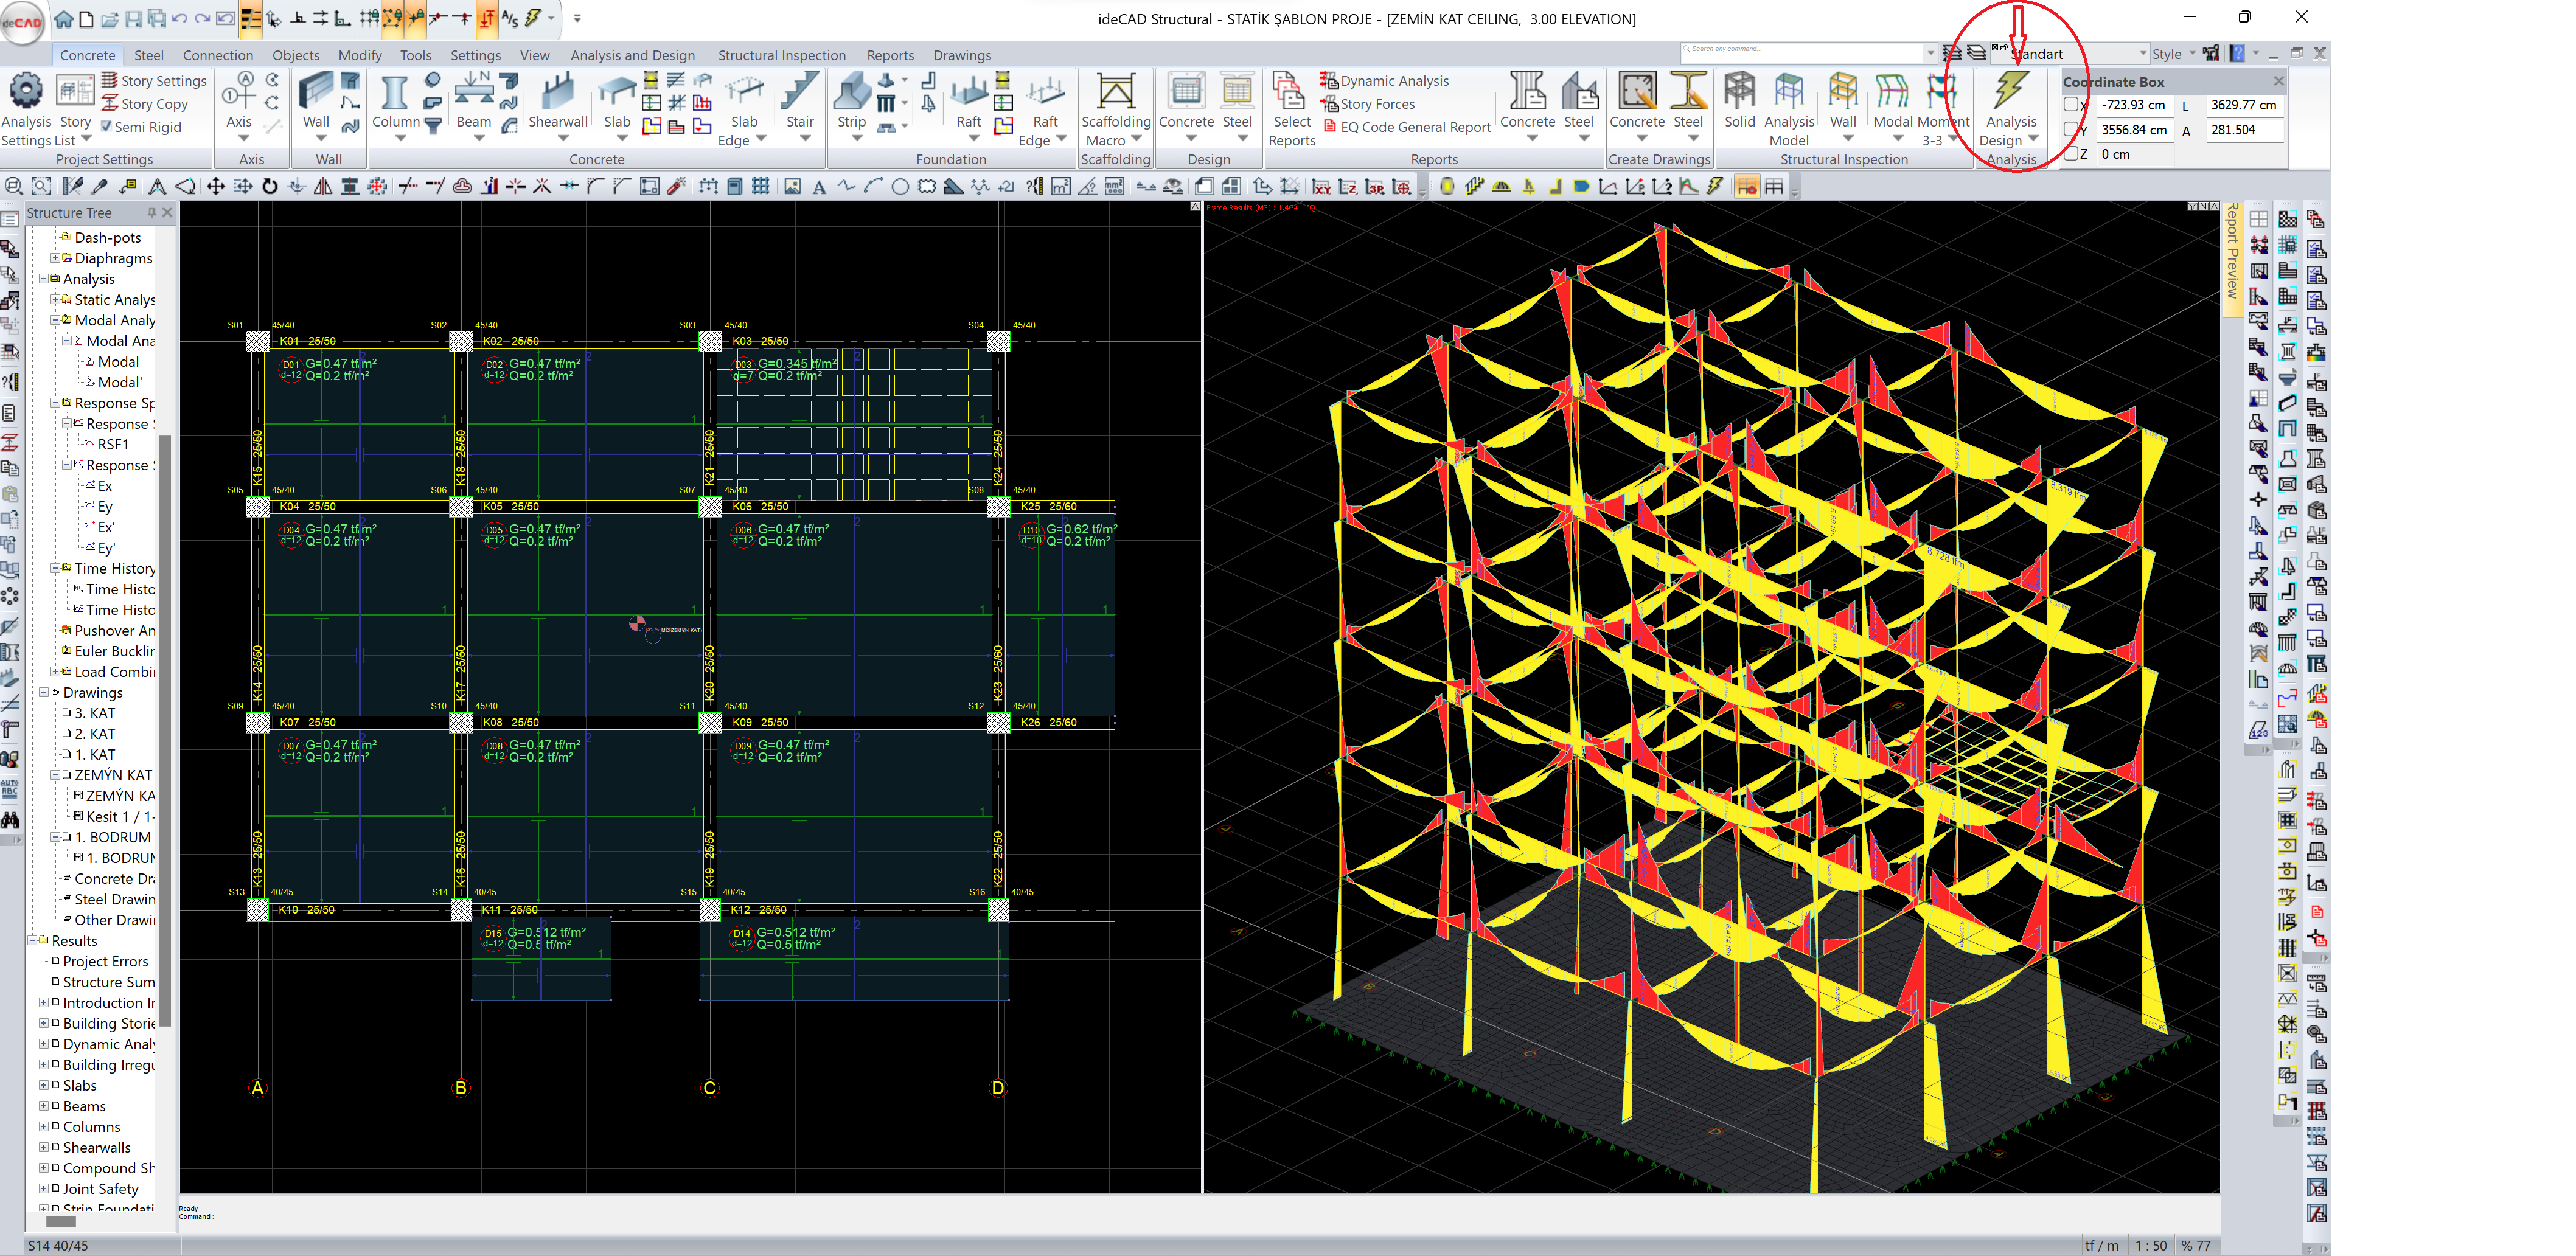The width and height of the screenshot is (2576, 1256).
Task: Open the Structural Inspection tab
Action: pos(781,55)
